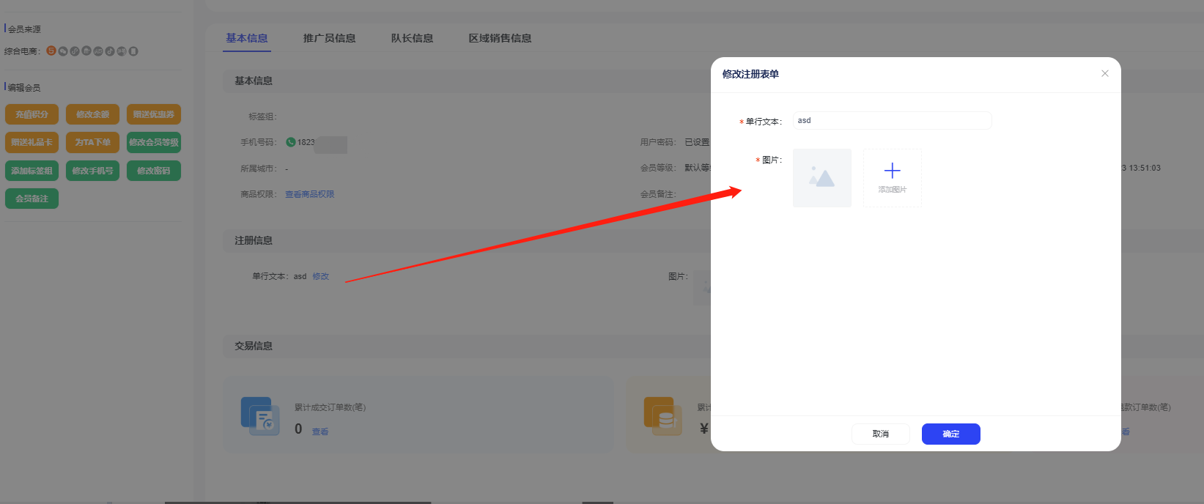Click the blue order icon in 累计成交订单数 card
1204x504 pixels.
tap(260, 416)
